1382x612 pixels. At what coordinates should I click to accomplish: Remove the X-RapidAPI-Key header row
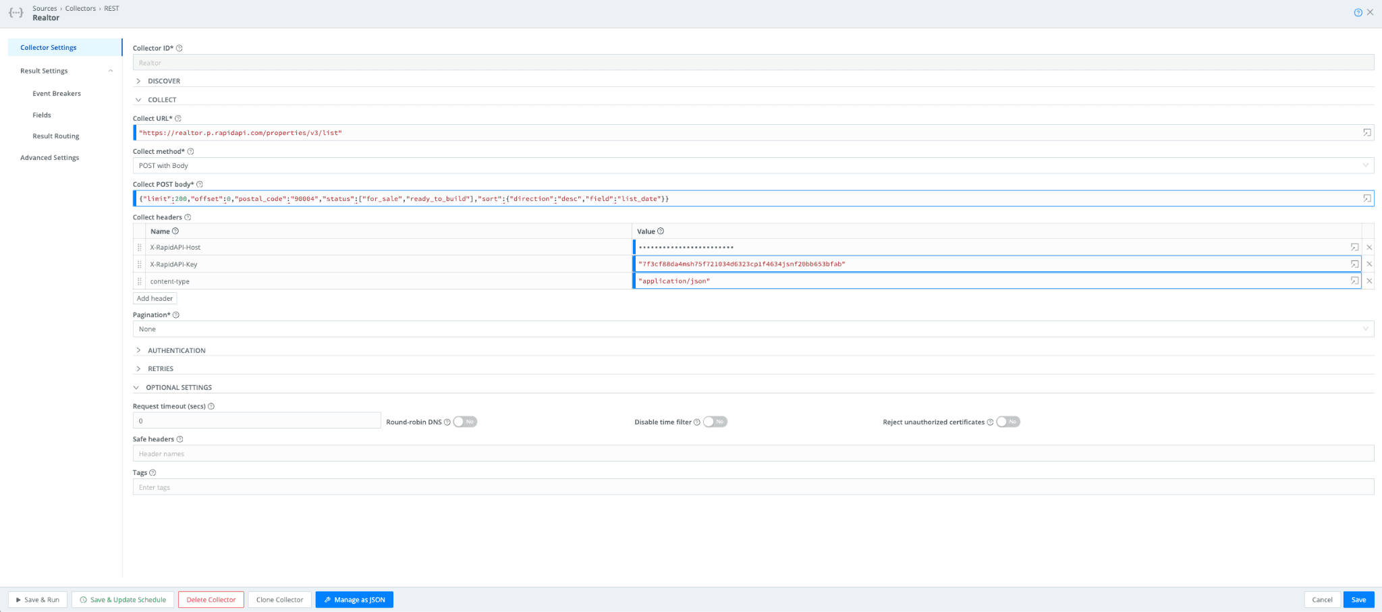tap(1369, 265)
